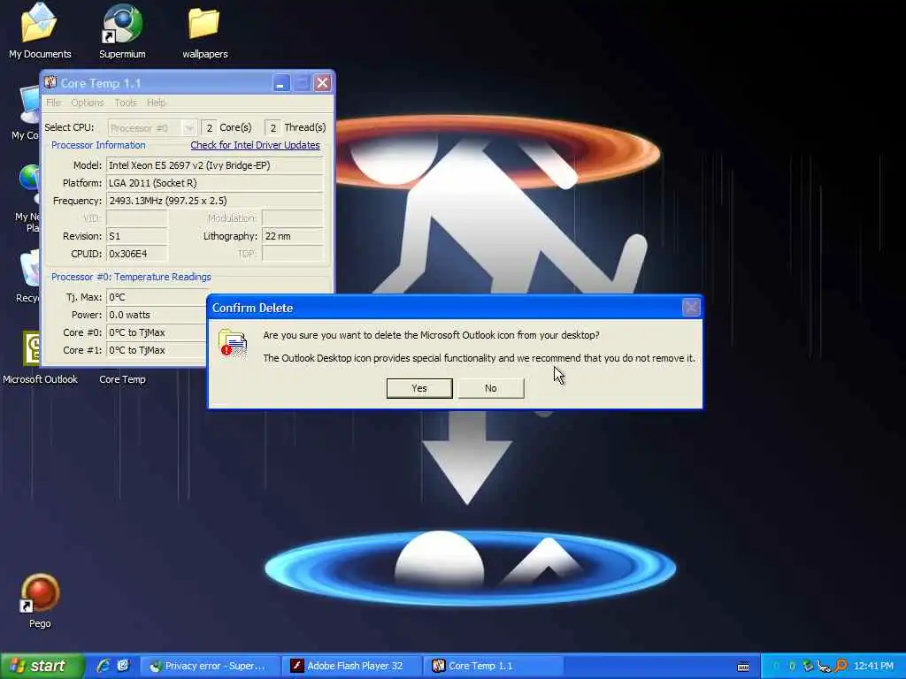
Task: Click the keyboard icon on the taskbar
Action: click(x=743, y=667)
